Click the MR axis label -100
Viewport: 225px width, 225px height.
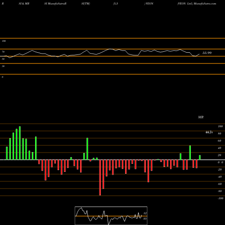pyautogui.click(x=220, y=198)
